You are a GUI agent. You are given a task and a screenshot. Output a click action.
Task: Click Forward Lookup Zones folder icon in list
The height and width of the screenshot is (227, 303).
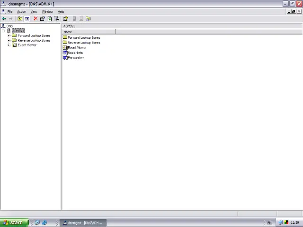click(65, 37)
